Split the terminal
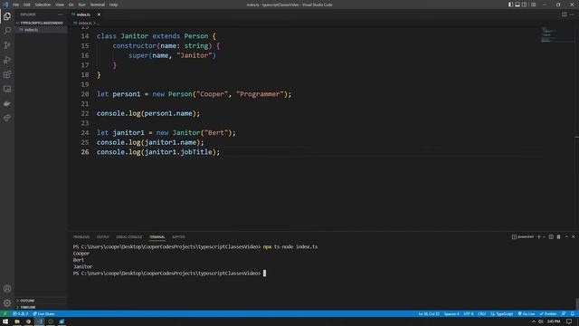This screenshot has width=579, height=326. [551, 237]
